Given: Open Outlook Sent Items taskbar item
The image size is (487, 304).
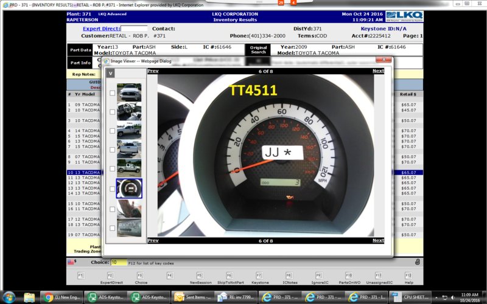Looking at the screenshot, I should (x=192, y=297).
